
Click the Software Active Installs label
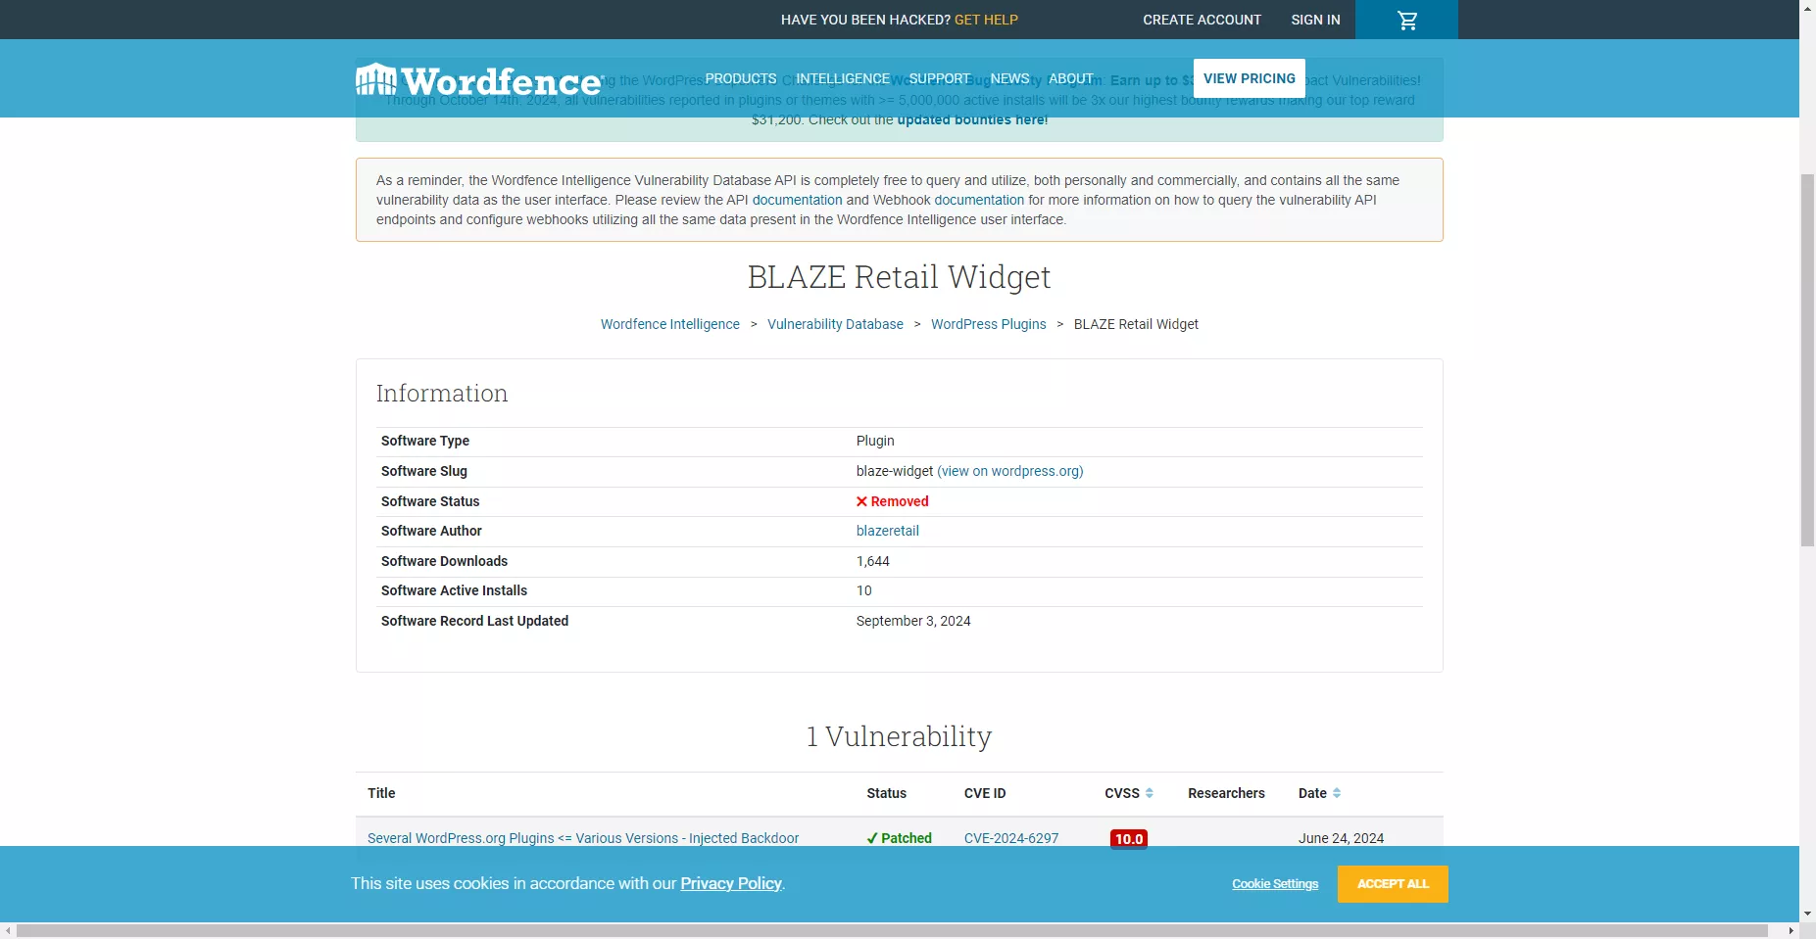point(454,590)
